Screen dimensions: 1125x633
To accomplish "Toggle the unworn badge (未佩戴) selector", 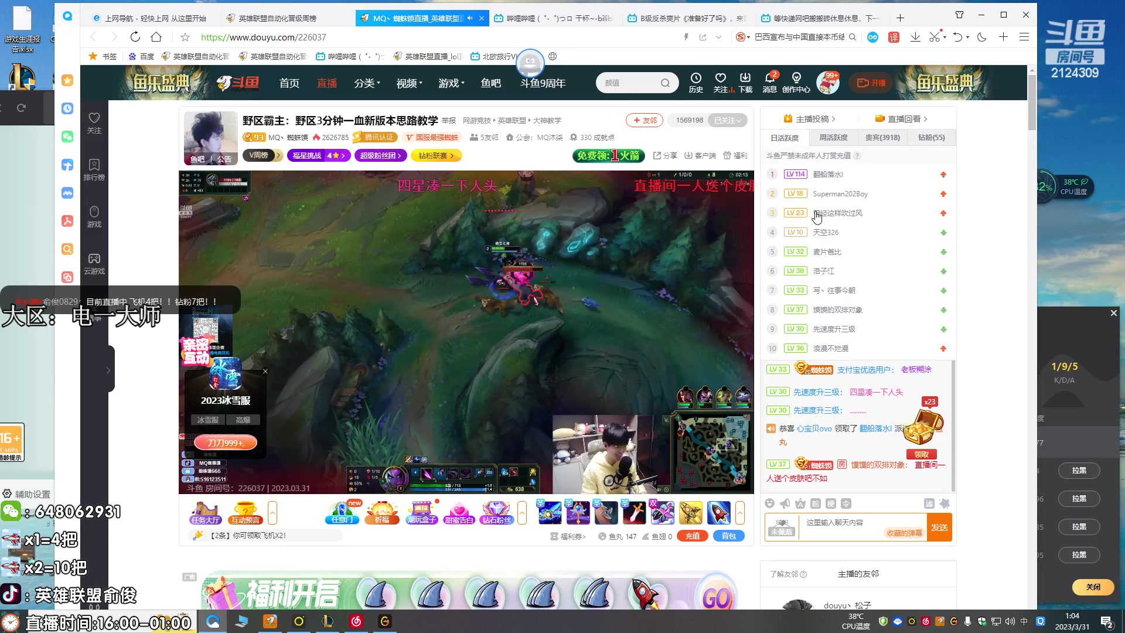I will [782, 527].
